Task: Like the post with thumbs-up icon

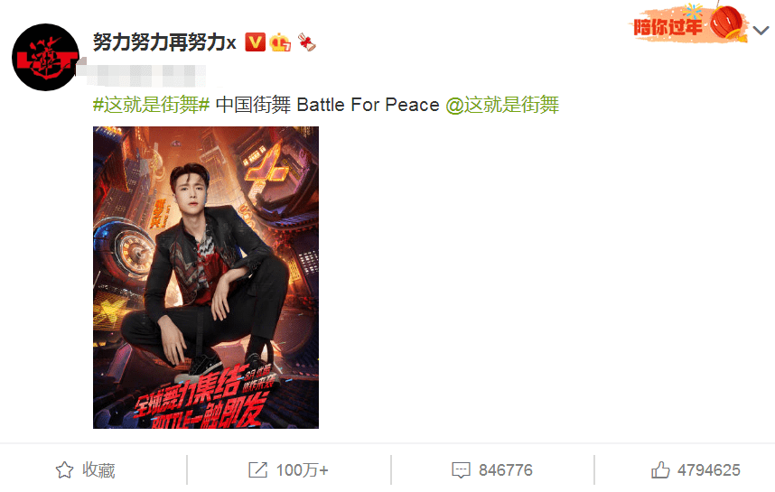Action: [660, 469]
